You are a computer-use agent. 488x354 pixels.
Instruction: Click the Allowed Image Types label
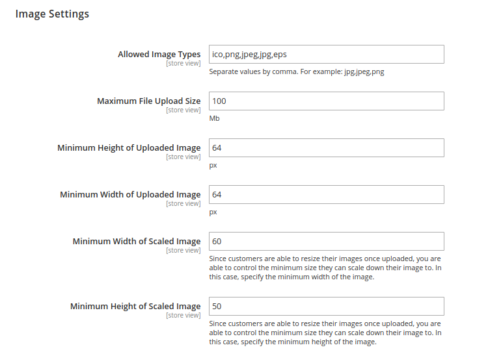tap(159, 55)
